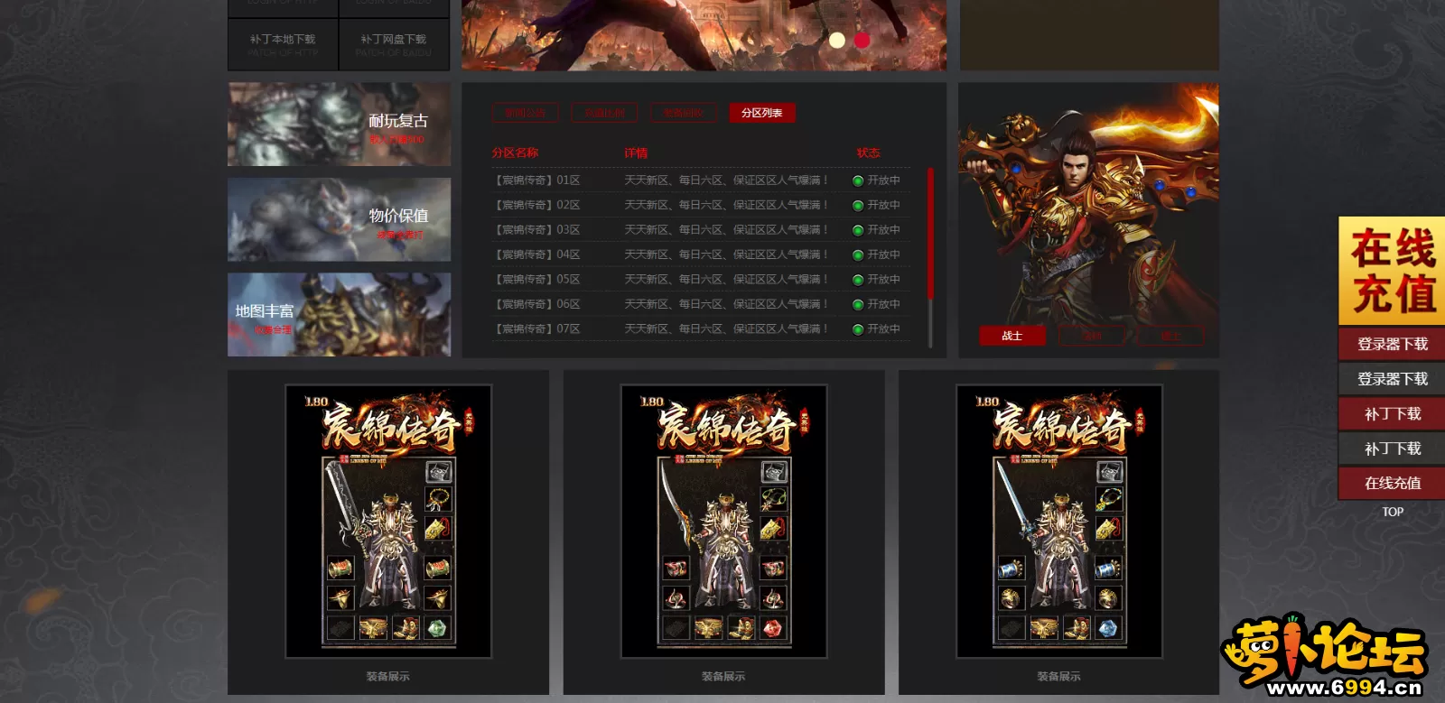The width and height of the screenshot is (1445, 703).
Task: Click the top battle scene banner
Action: [704, 35]
